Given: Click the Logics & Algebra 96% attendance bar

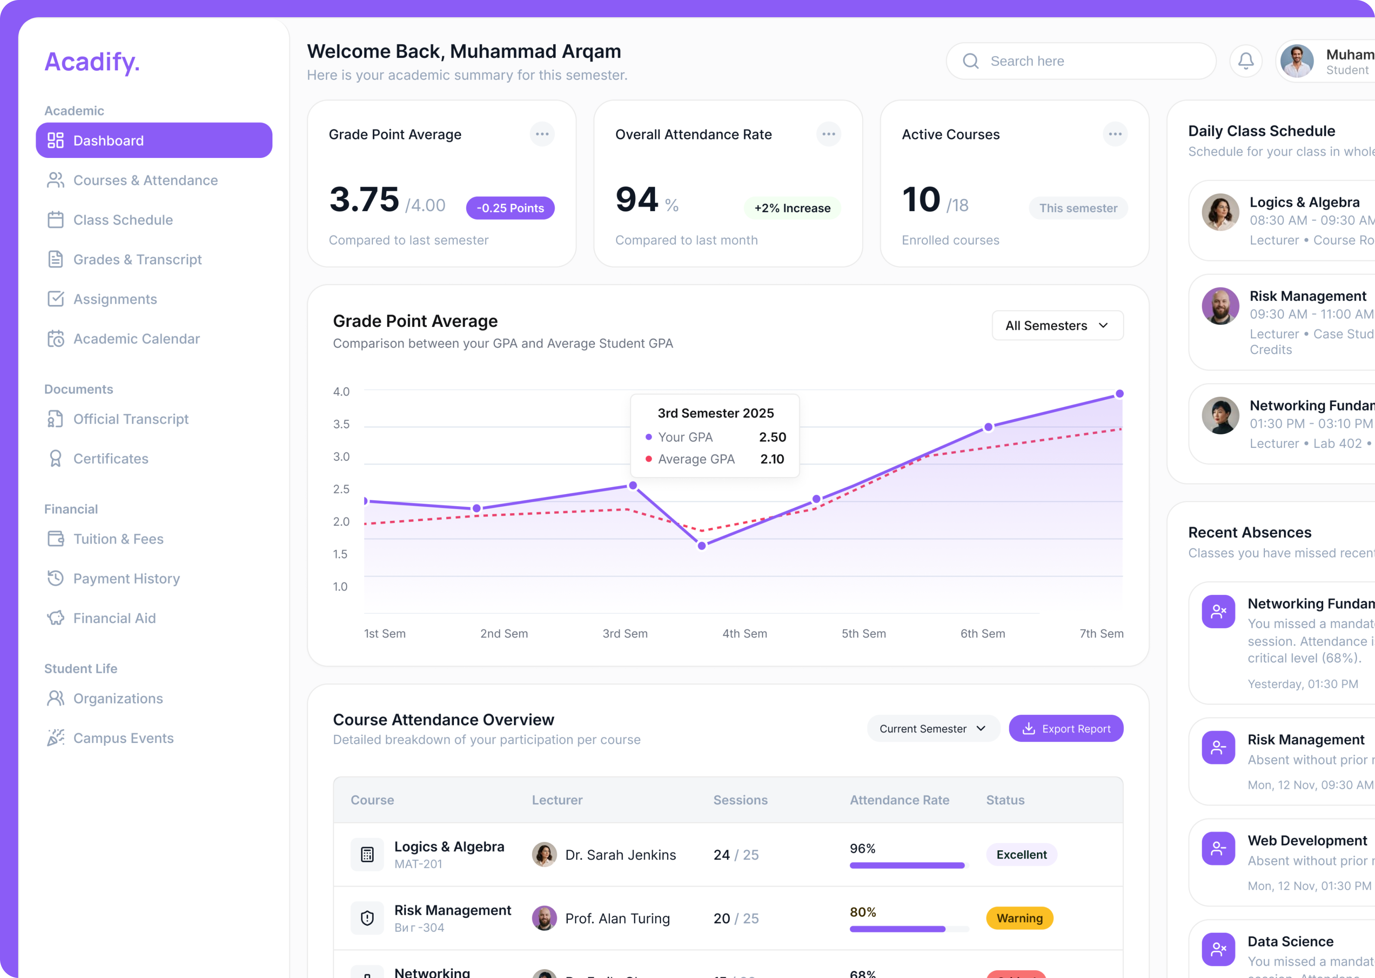Looking at the screenshot, I should tap(909, 865).
